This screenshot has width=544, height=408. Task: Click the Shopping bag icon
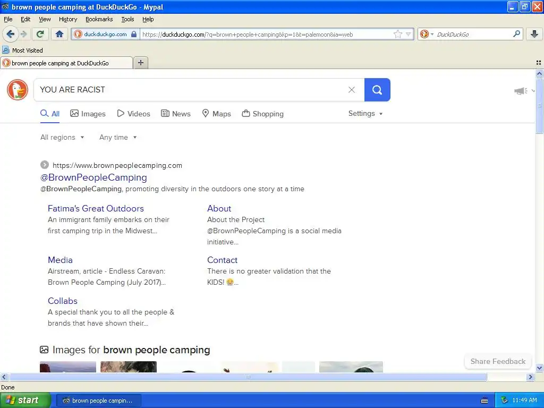pyautogui.click(x=245, y=113)
